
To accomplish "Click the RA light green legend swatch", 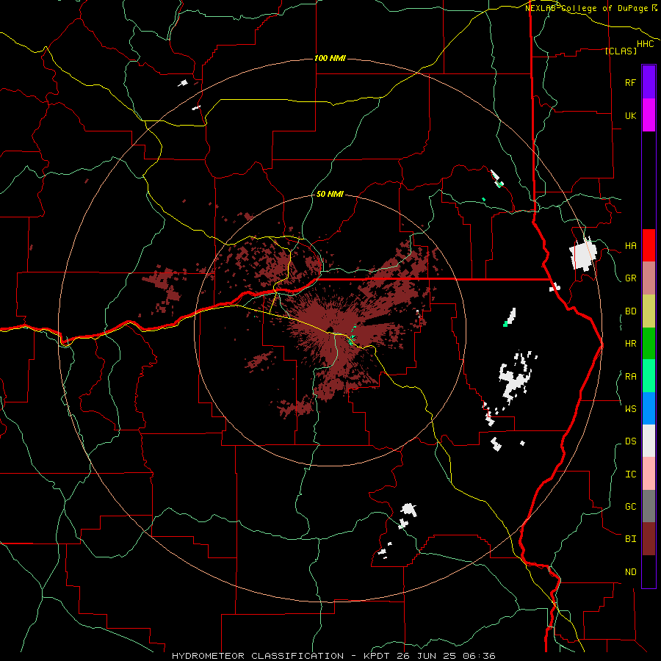I will (x=649, y=376).
